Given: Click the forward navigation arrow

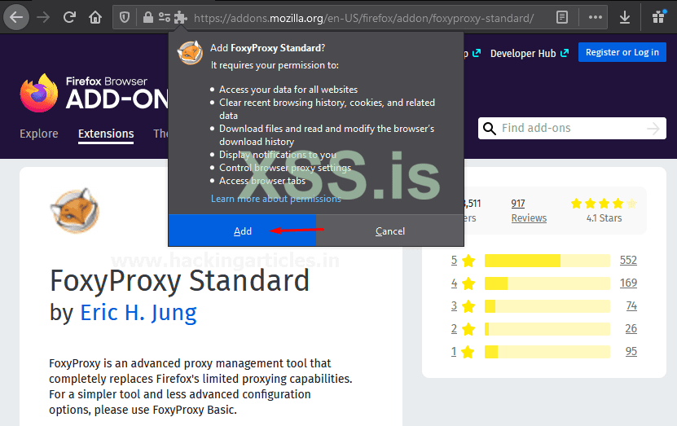Looking at the screenshot, I should 43,18.
